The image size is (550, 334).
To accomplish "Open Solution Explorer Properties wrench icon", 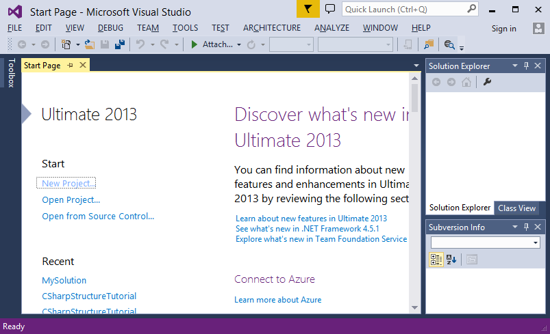I will click(x=487, y=82).
